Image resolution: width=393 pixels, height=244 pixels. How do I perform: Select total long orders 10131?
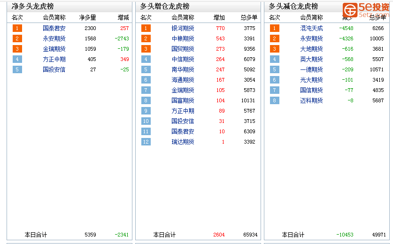tap(248, 100)
